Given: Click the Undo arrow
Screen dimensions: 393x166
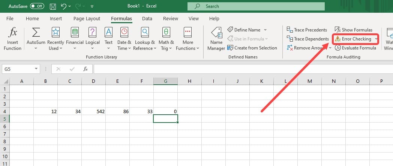Looking at the screenshot, I should [x=64, y=6].
